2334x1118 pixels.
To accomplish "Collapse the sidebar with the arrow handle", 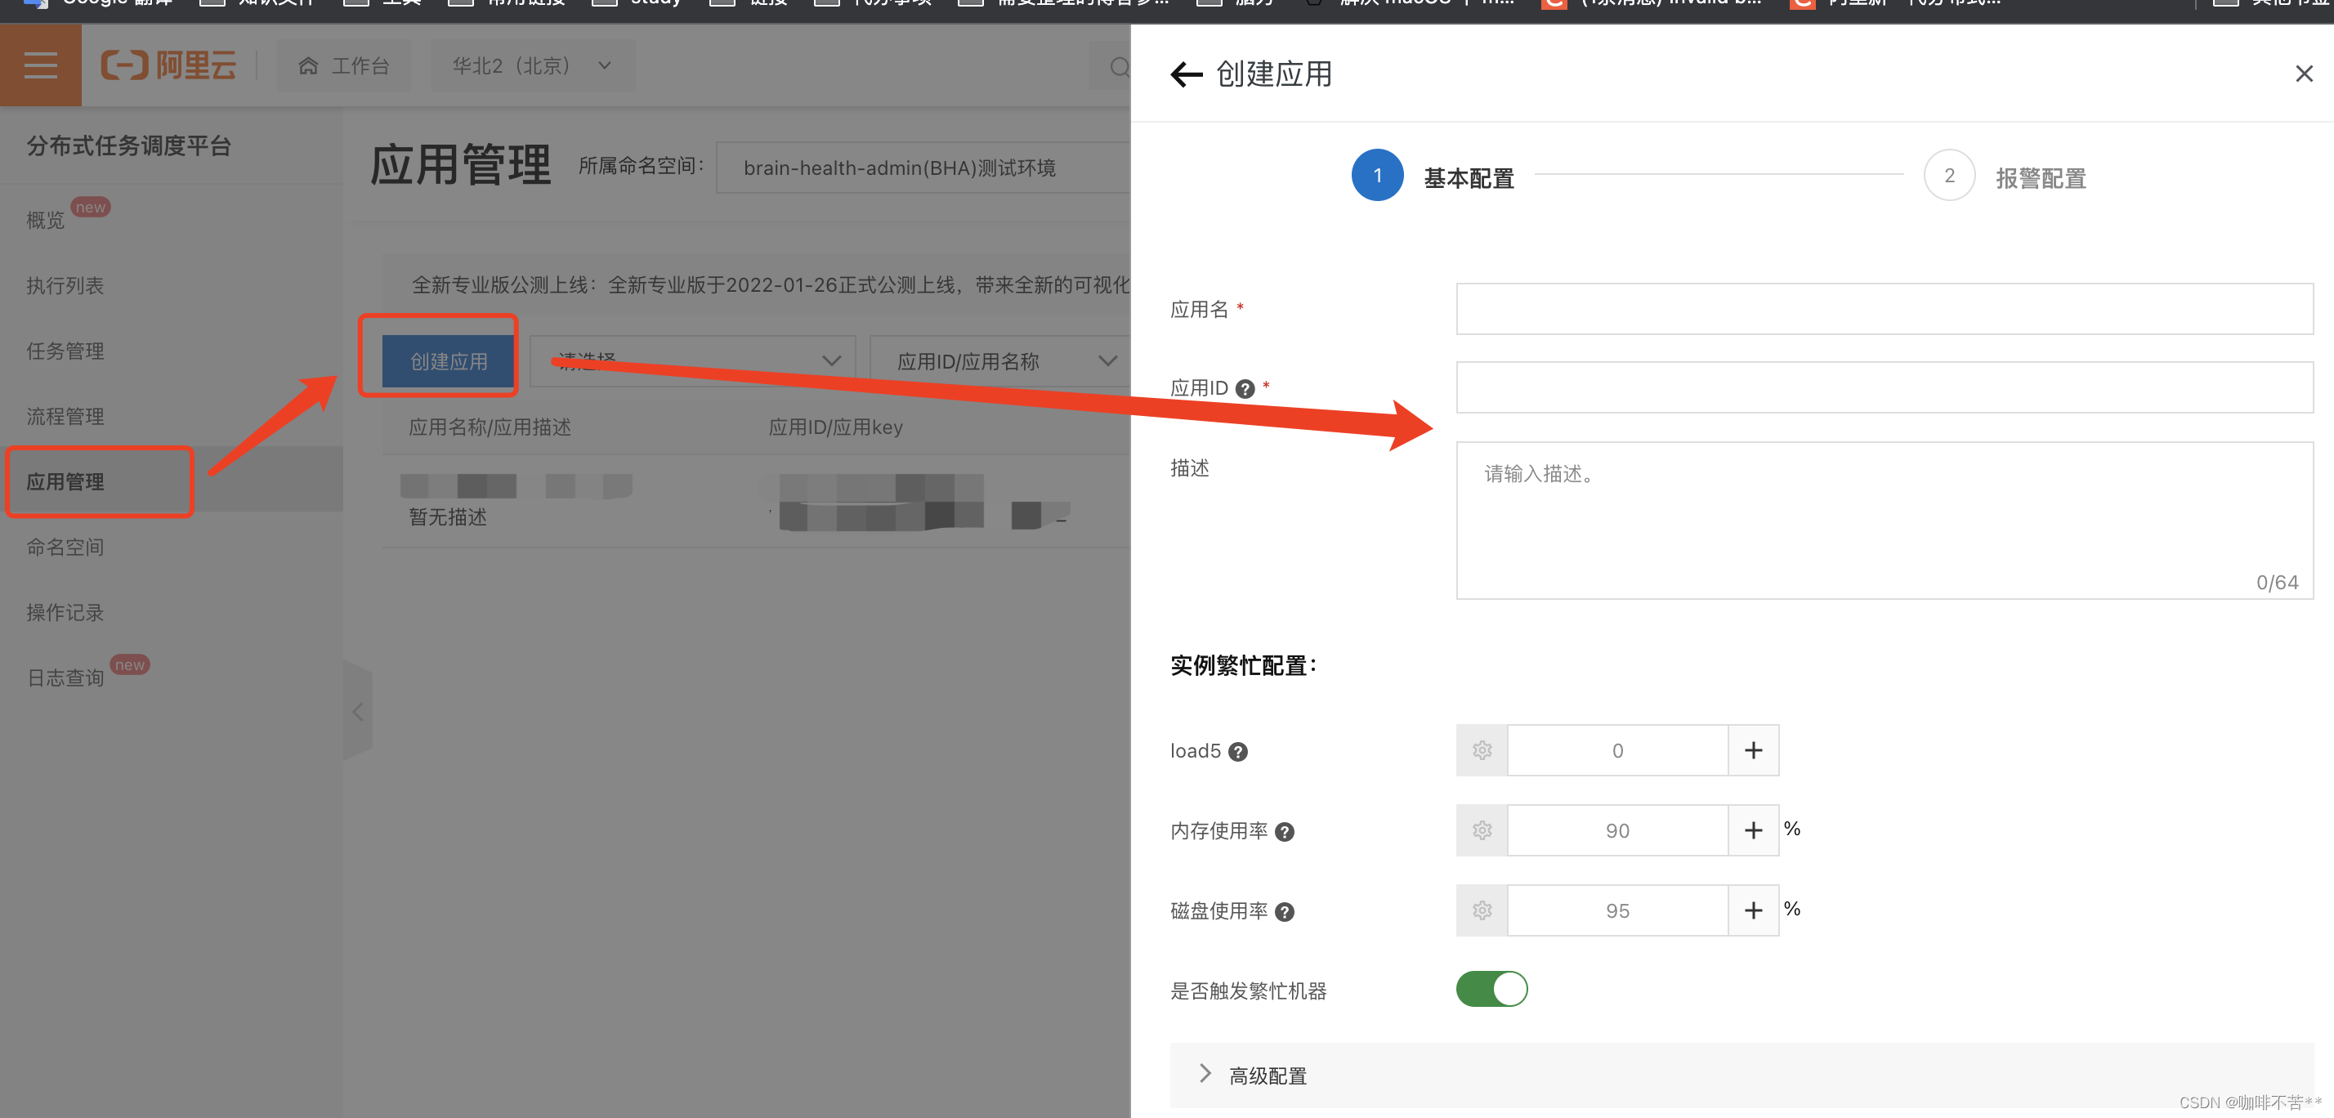I will [358, 711].
